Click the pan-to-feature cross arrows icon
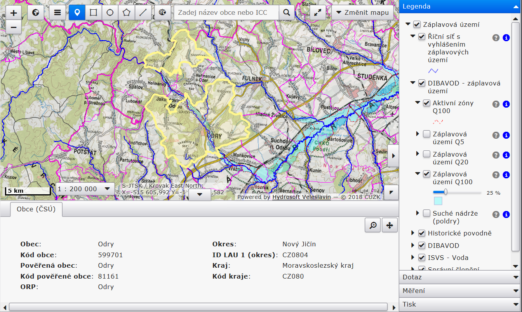This screenshot has width=522, height=312. 390,225
